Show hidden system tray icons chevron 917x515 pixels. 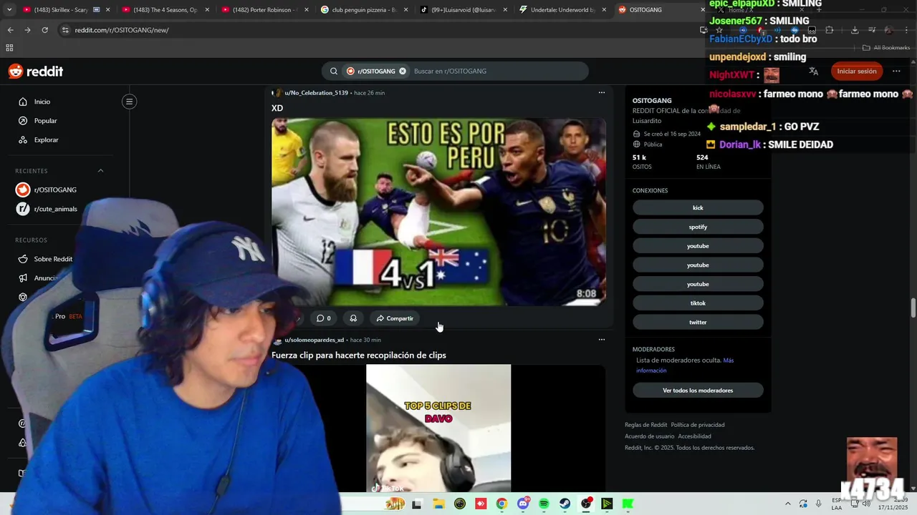788,504
